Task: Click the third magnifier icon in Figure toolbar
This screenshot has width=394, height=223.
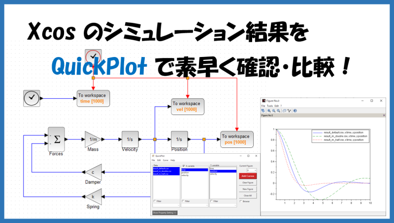Action: point(278,111)
